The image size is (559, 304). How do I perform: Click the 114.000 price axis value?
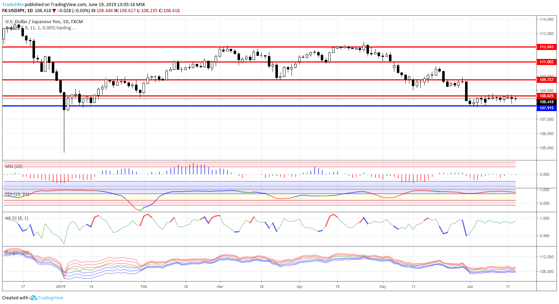tap(546, 19)
